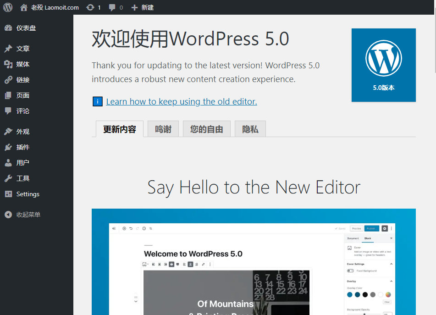Click Publish button in editor preview

click(371, 228)
